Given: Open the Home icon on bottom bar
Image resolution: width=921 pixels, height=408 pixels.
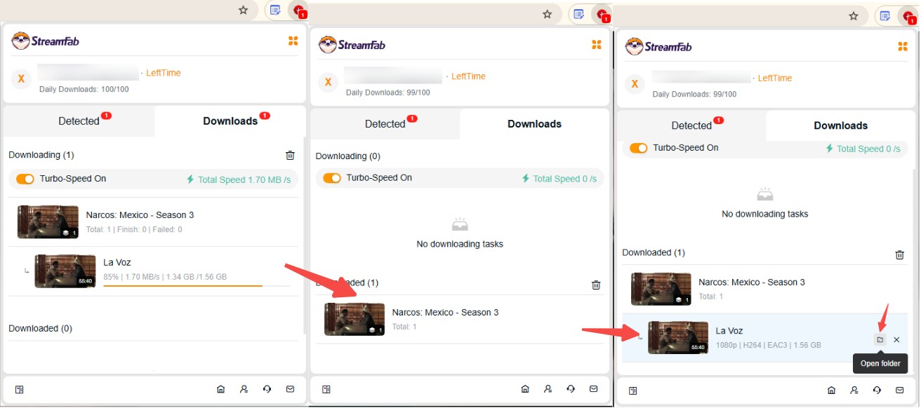Looking at the screenshot, I should (x=220, y=388).
